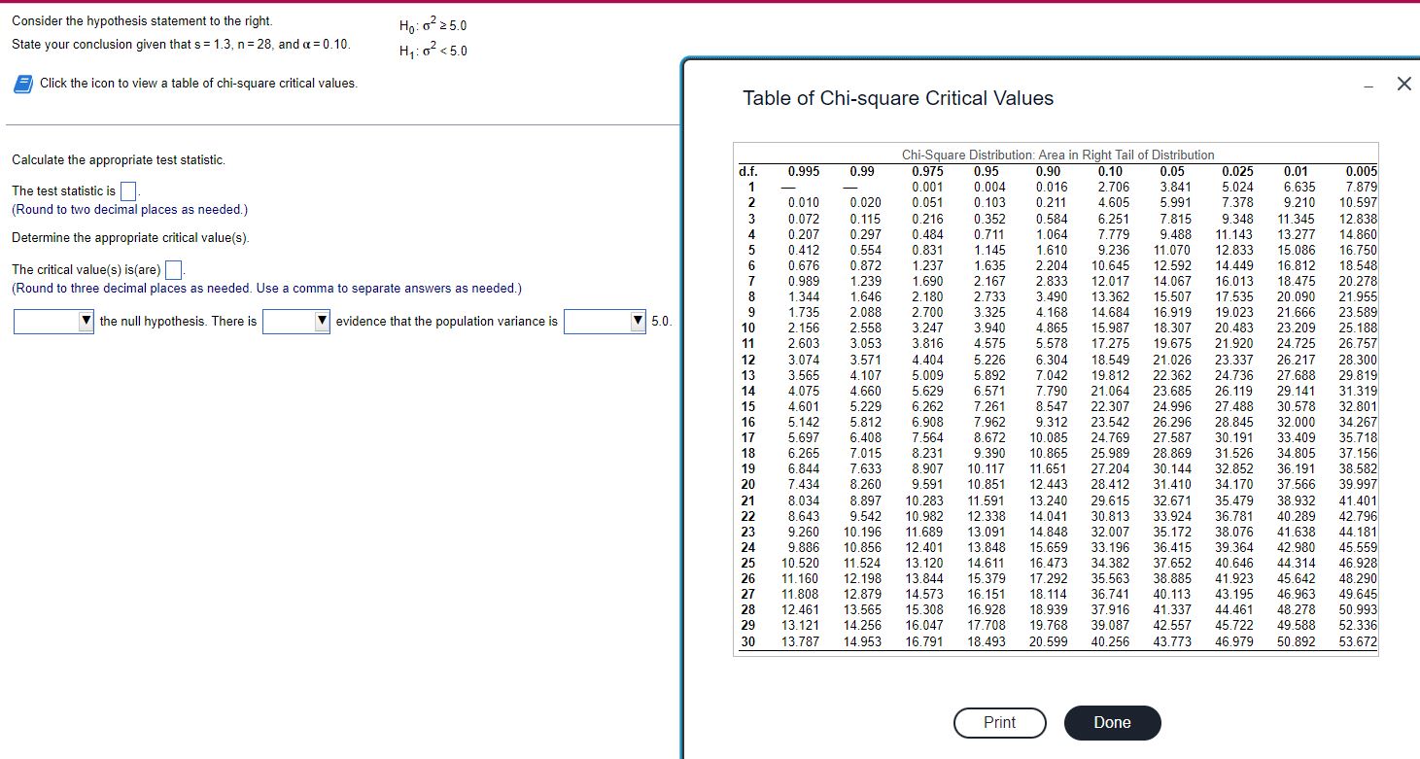Click the hypothesis text H1: σ² < 5.0
The height and width of the screenshot is (759, 1420).
pyautogui.click(x=434, y=50)
